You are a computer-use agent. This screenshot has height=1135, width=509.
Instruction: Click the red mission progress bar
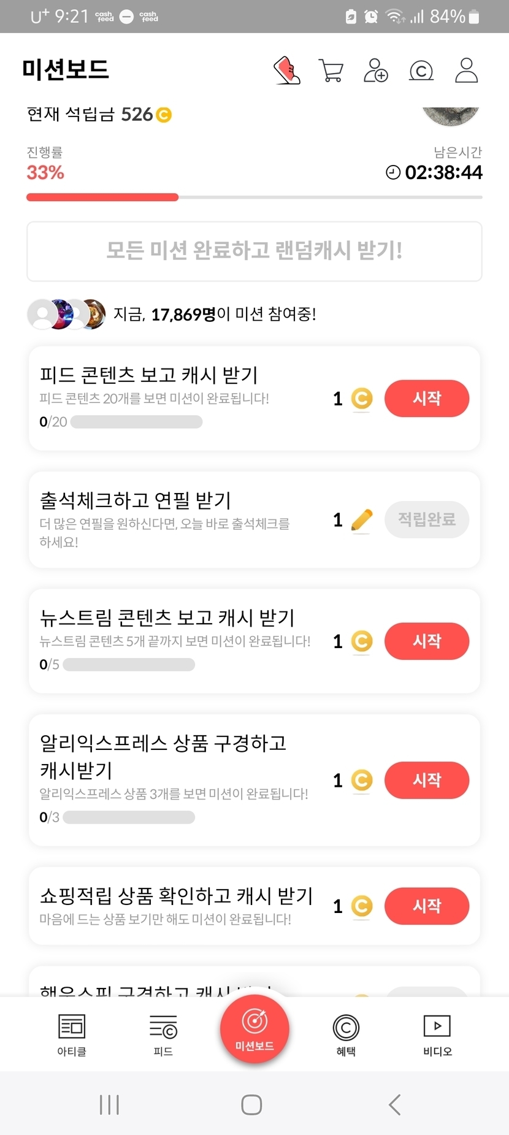point(102,197)
